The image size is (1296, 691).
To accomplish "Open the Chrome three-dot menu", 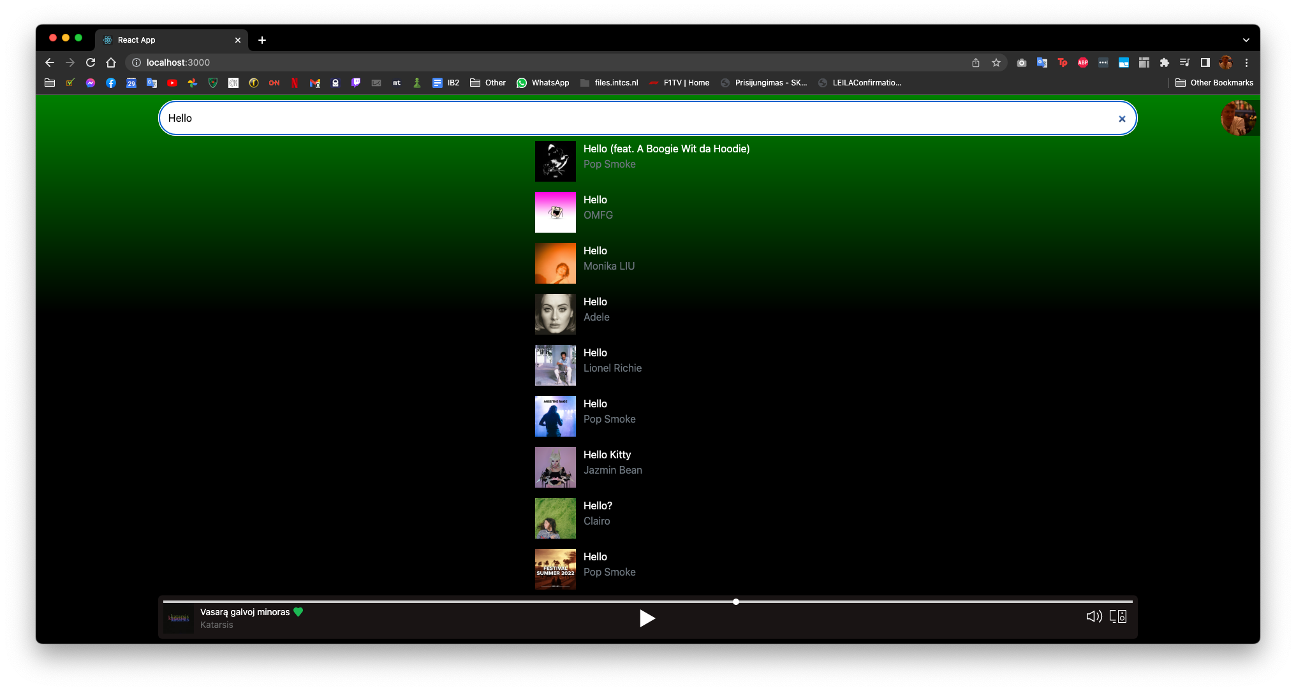I will click(x=1246, y=62).
